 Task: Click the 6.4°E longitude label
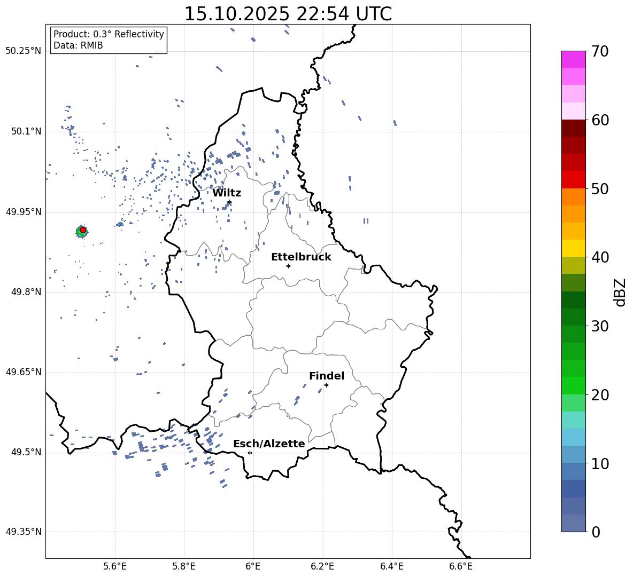coord(391,567)
